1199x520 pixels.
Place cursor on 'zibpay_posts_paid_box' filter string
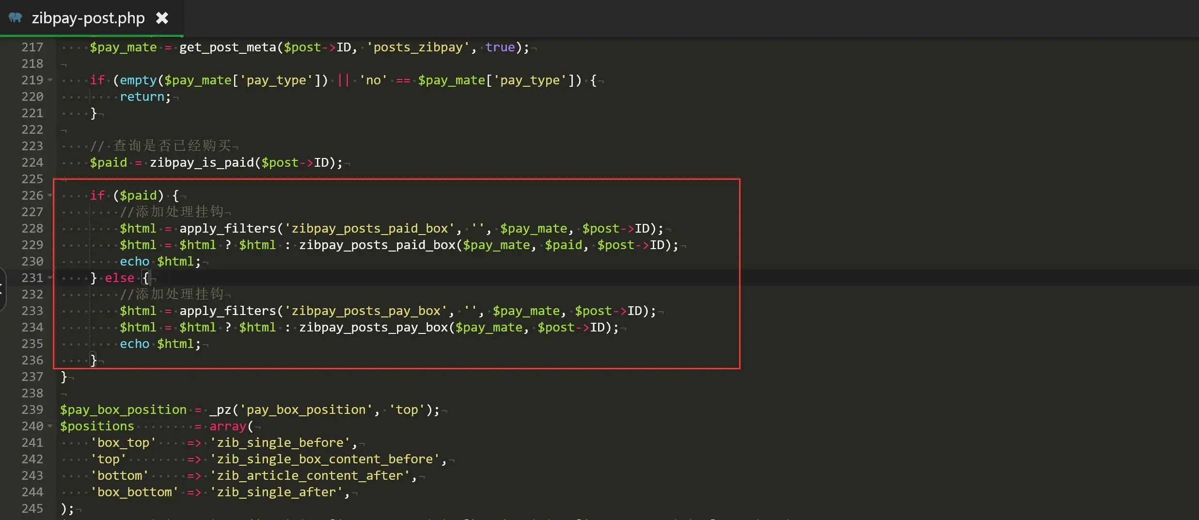(369, 228)
